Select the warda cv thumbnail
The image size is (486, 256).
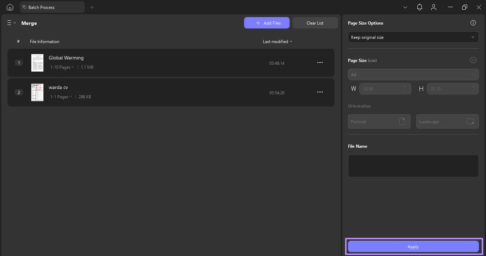[37, 92]
